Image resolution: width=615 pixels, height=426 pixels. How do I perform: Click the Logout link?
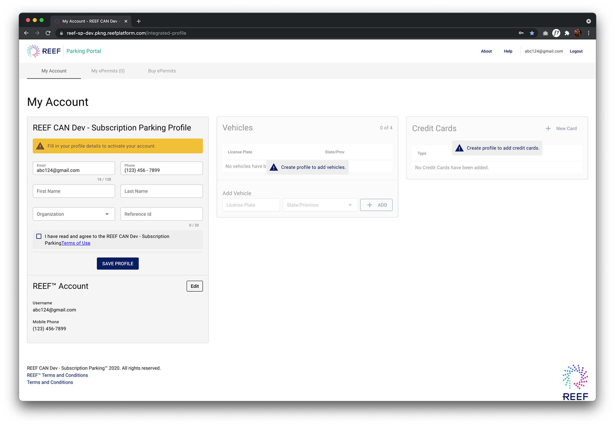576,51
